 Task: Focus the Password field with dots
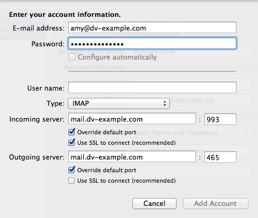[x=152, y=43]
